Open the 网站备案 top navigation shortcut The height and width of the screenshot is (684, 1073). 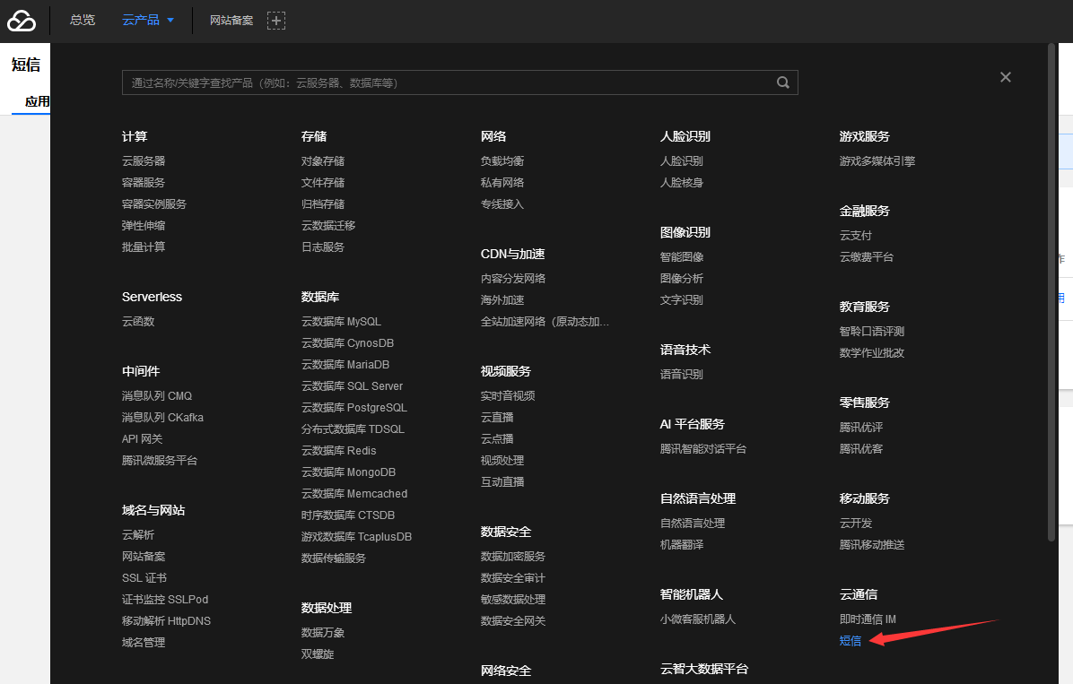231,21
